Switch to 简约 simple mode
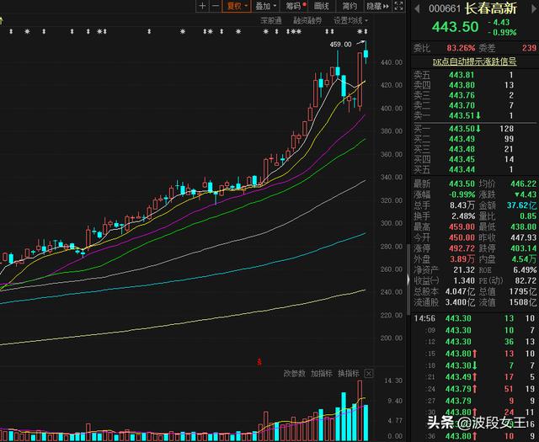Screen dimensions: 539x442 (350, 6)
